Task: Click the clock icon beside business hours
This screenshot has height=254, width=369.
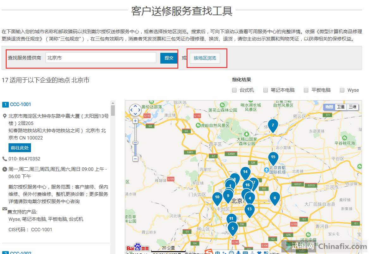Action: click(4, 169)
